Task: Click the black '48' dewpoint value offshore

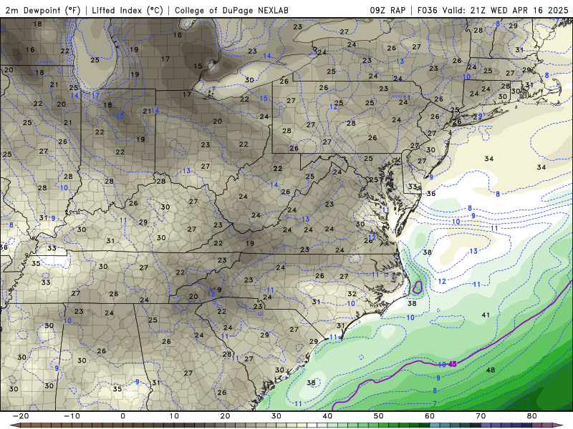Action: pyautogui.click(x=491, y=370)
